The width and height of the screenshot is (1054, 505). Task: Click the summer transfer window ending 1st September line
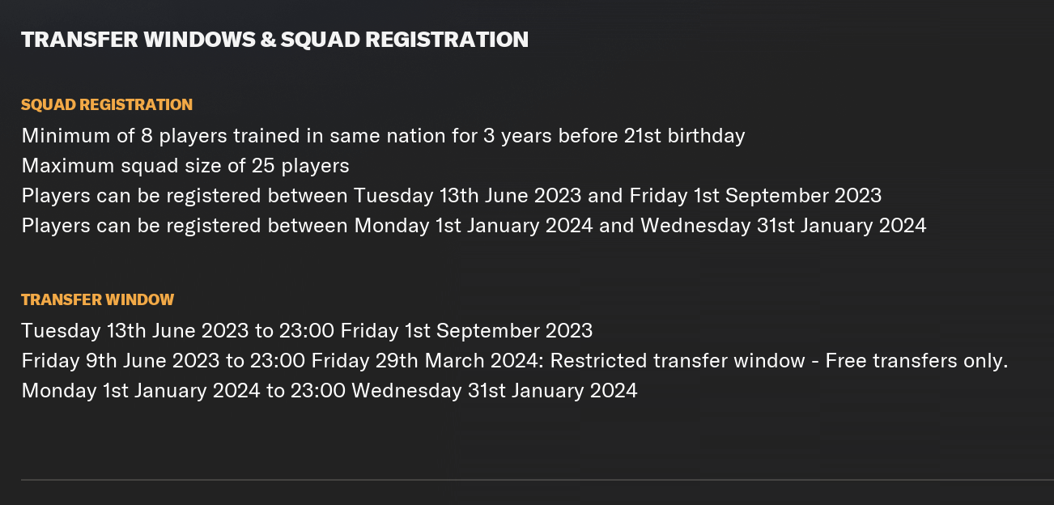(x=307, y=330)
